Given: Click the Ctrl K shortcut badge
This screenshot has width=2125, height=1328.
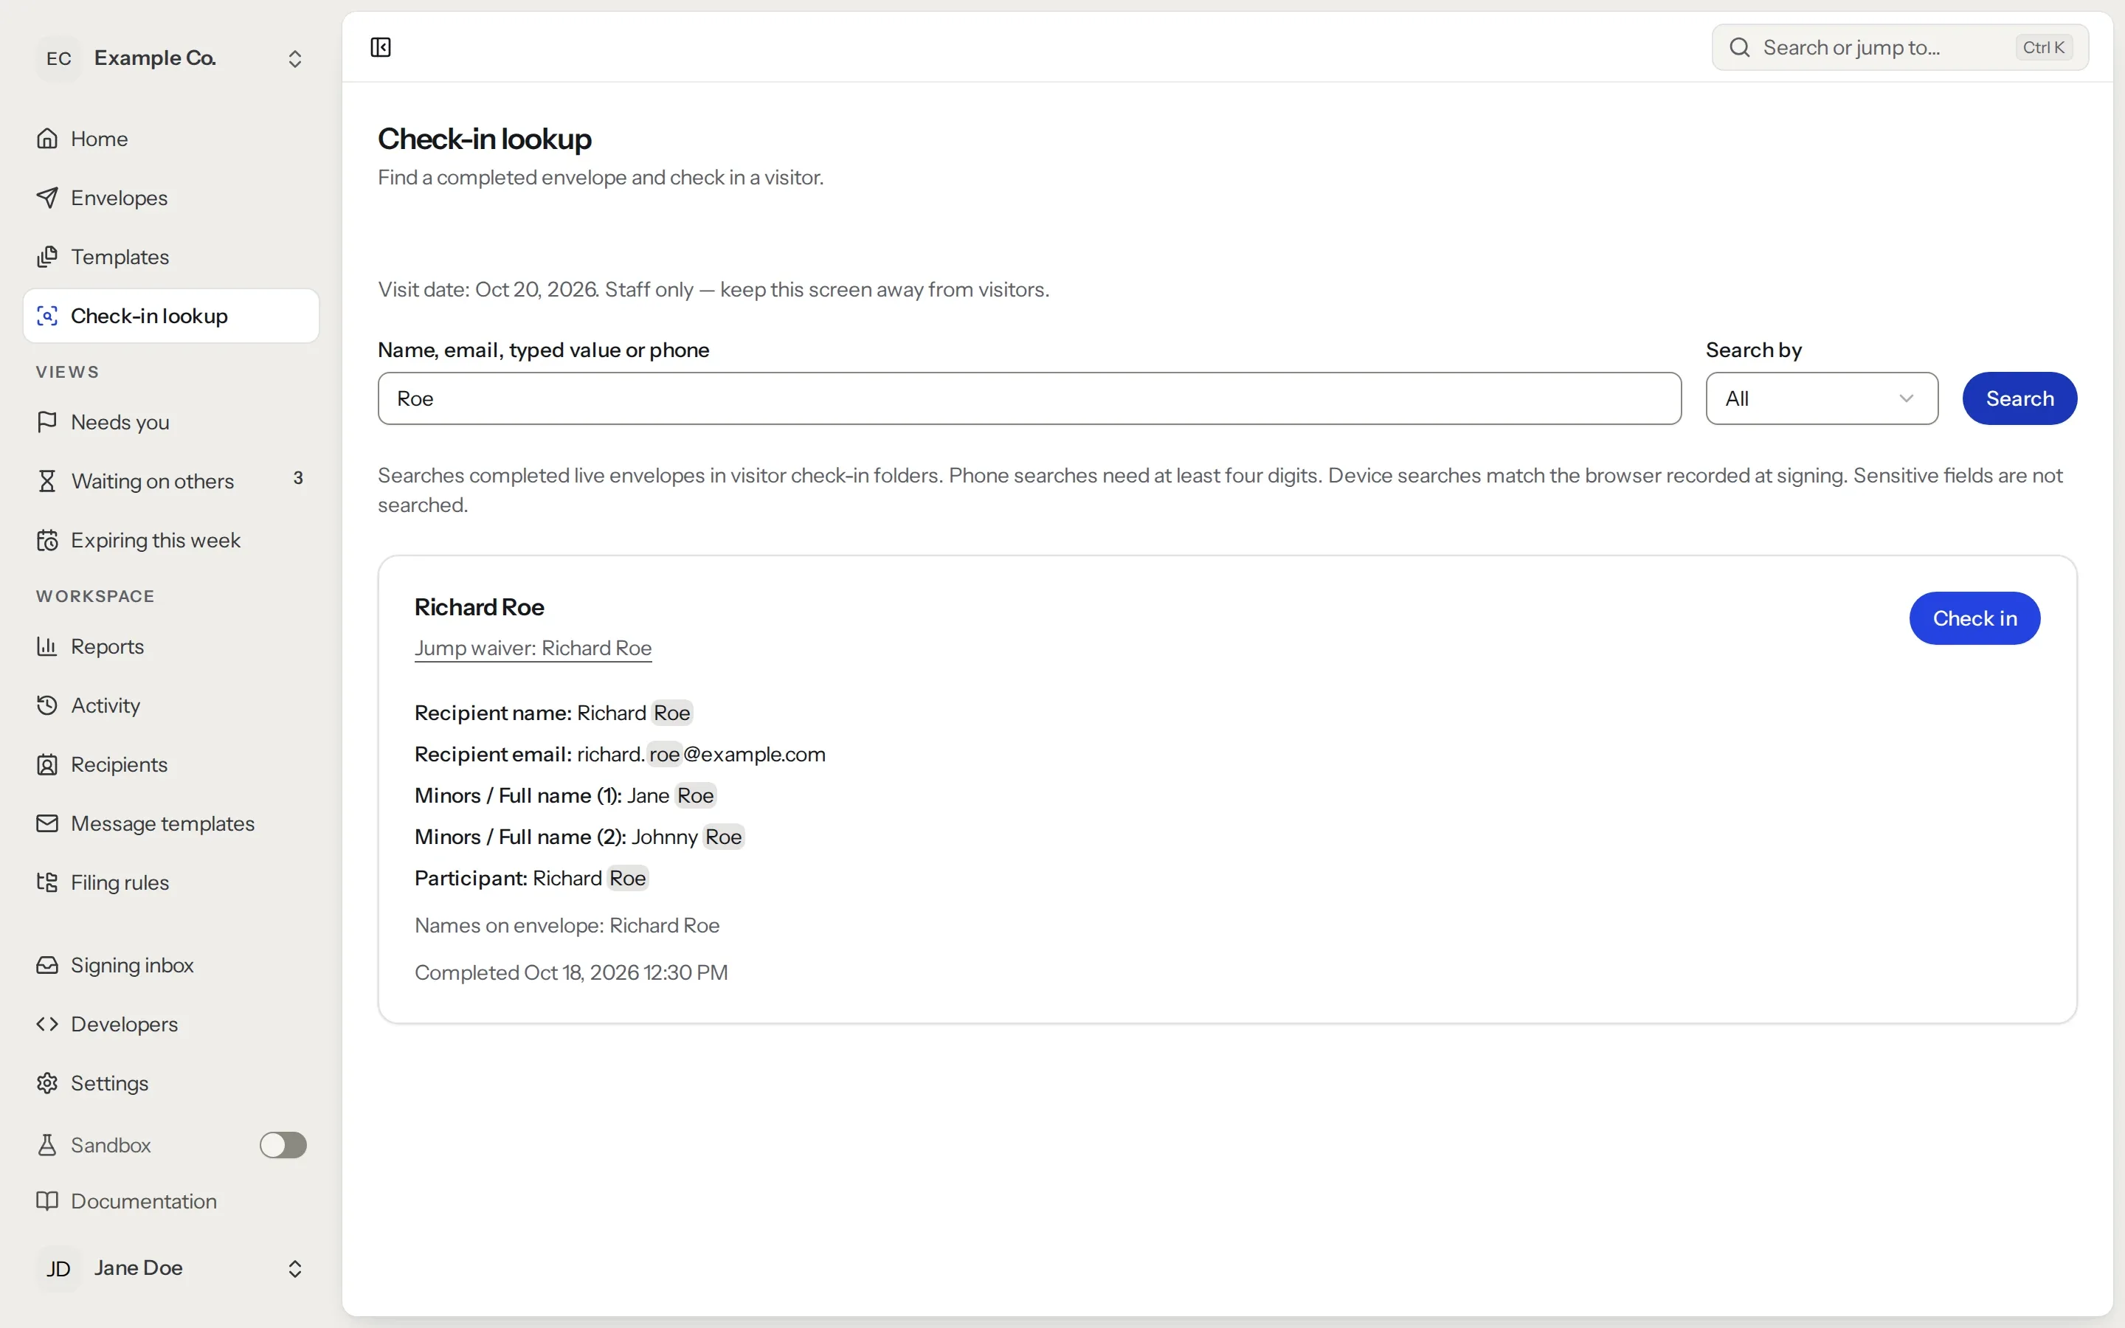Looking at the screenshot, I should (2043, 47).
